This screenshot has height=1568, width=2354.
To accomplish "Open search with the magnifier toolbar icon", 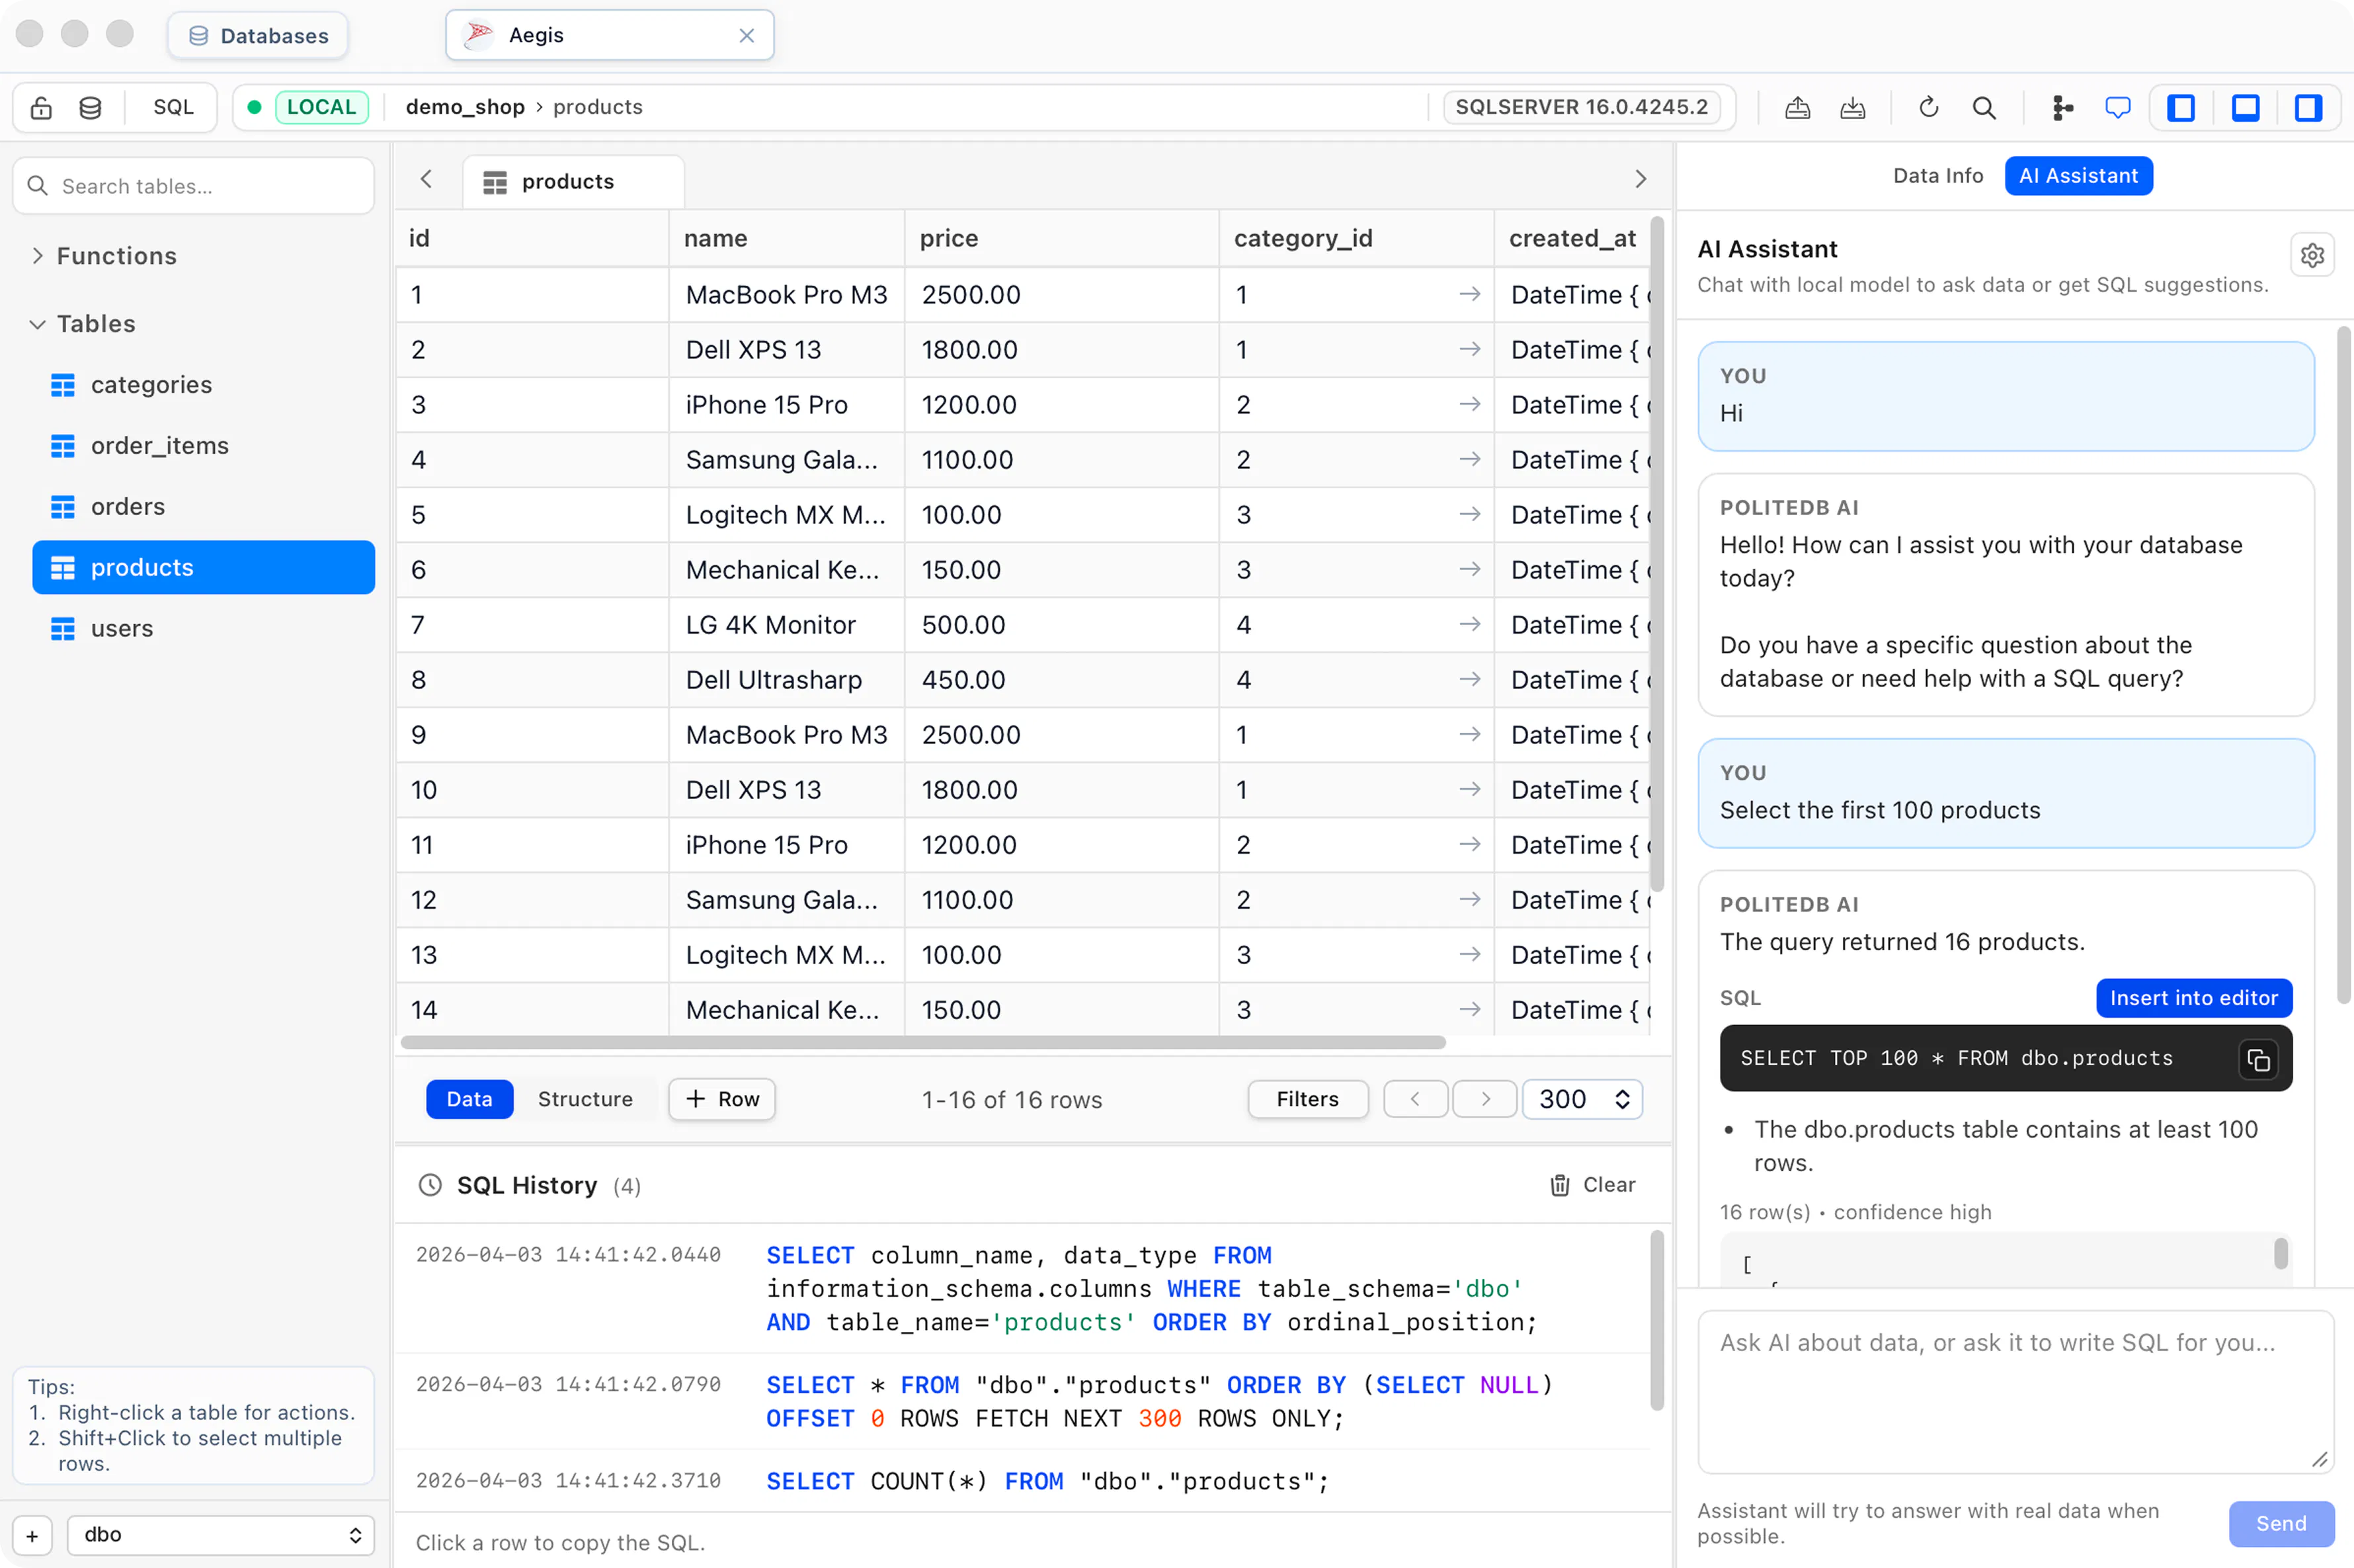I will click(1984, 108).
